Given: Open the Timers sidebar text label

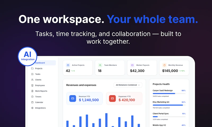Looking at the screenshot, I should pos(38,97).
